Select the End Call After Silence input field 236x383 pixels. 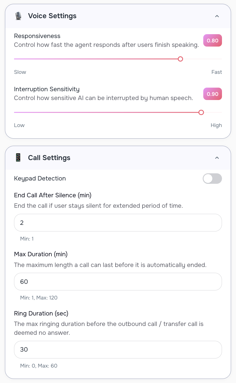[118, 222]
